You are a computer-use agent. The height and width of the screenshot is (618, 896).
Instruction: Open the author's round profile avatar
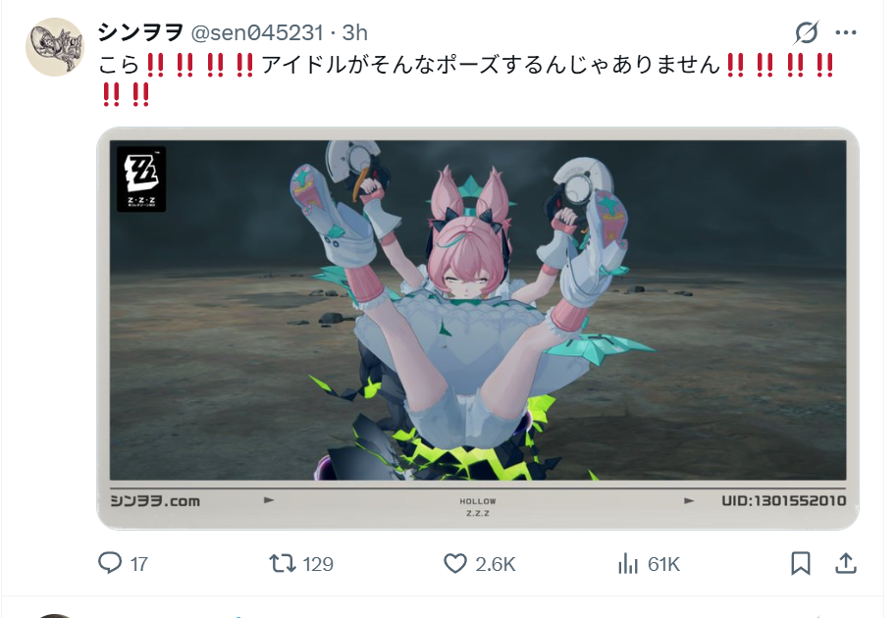(55, 47)
